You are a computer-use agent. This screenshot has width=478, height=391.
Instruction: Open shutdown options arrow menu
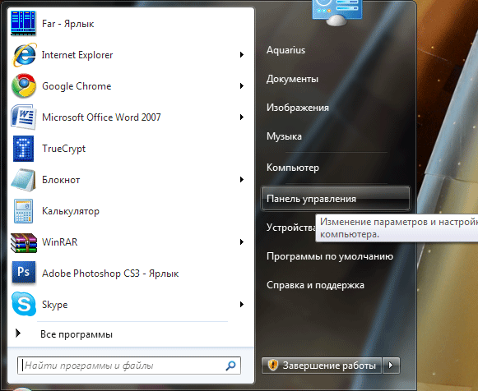tap(391, 365)
